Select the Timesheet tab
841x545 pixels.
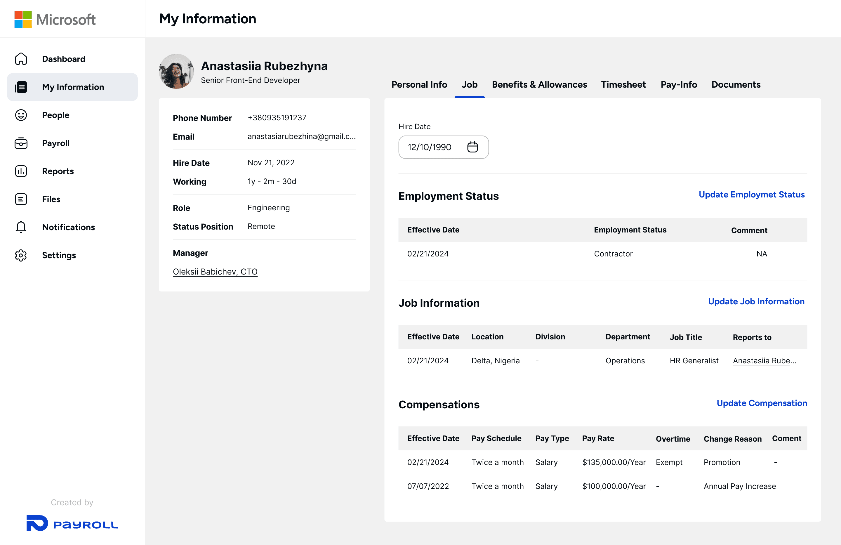click(623, 84)
